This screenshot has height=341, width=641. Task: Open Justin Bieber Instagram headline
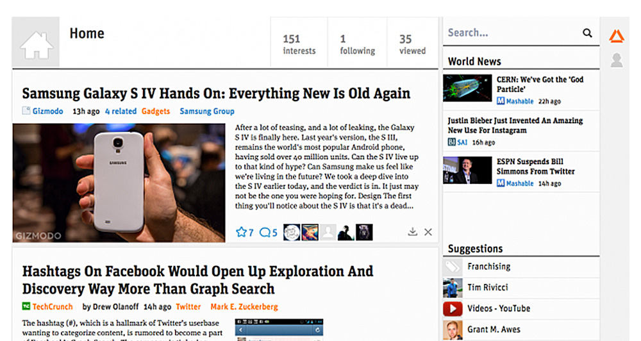pyautogui.click(x=515, y=126)
